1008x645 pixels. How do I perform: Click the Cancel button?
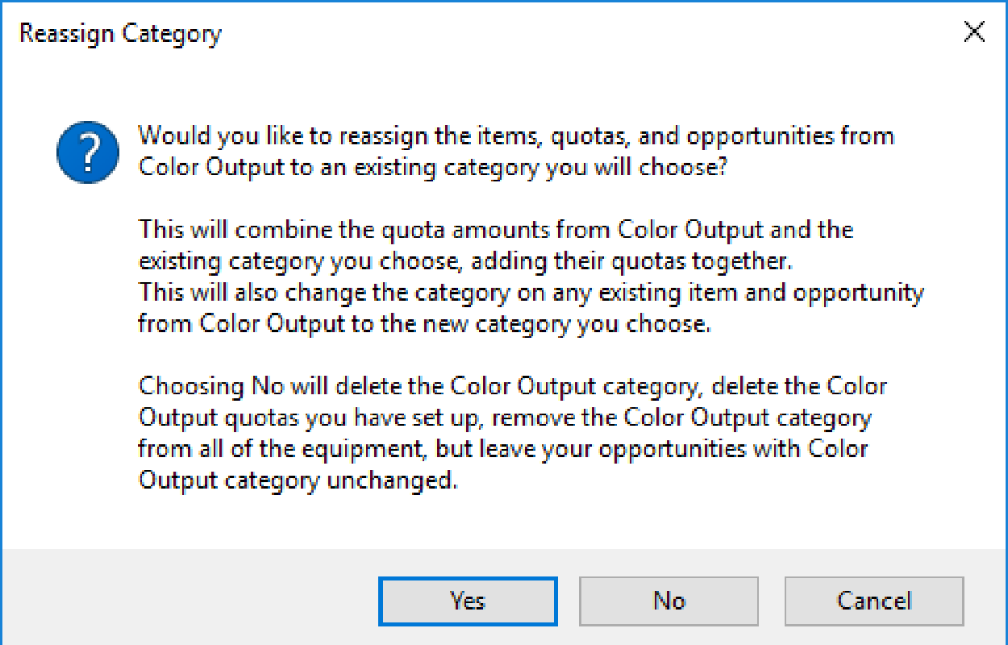(x=874, y=601)
